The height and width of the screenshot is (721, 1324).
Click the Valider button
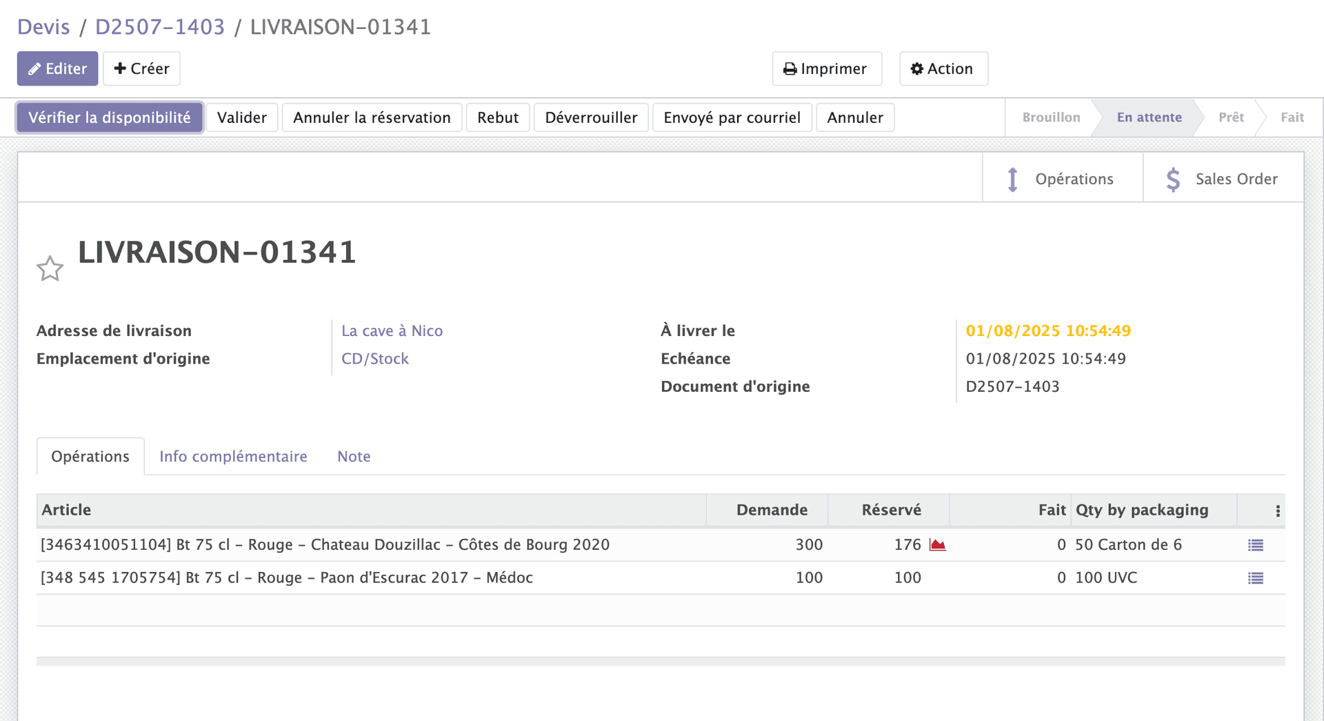click(241, 117)
